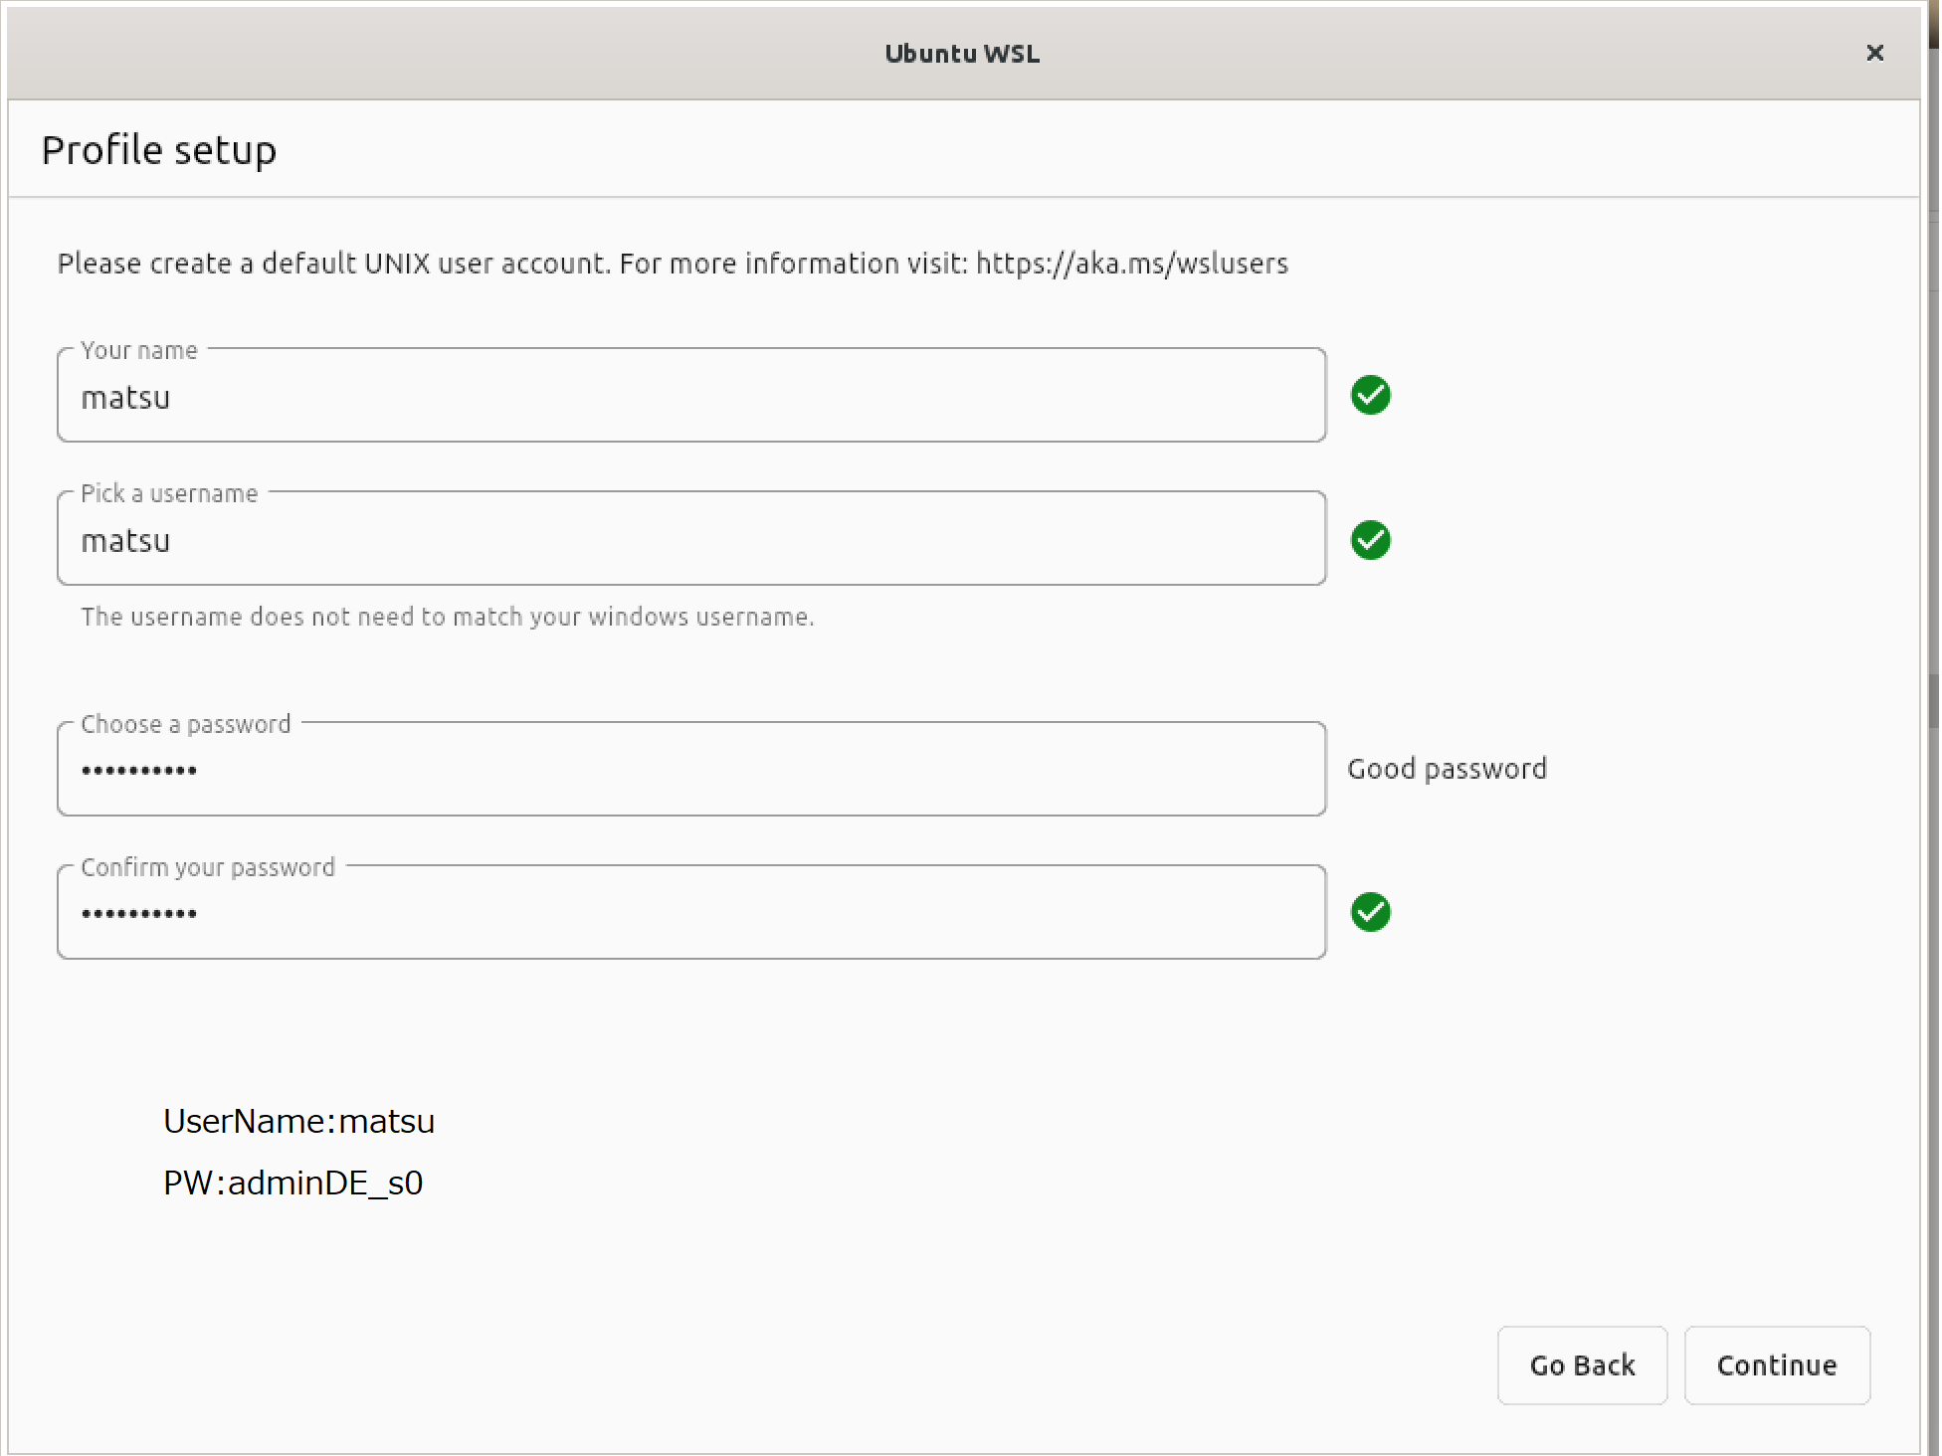
Task: Click the UserName:matsu note text
Action: [298, 1121]
